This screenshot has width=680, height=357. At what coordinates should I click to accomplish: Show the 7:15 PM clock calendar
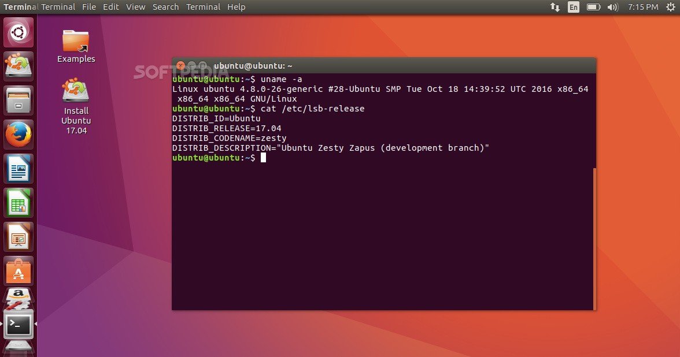[x=643, y=7]
